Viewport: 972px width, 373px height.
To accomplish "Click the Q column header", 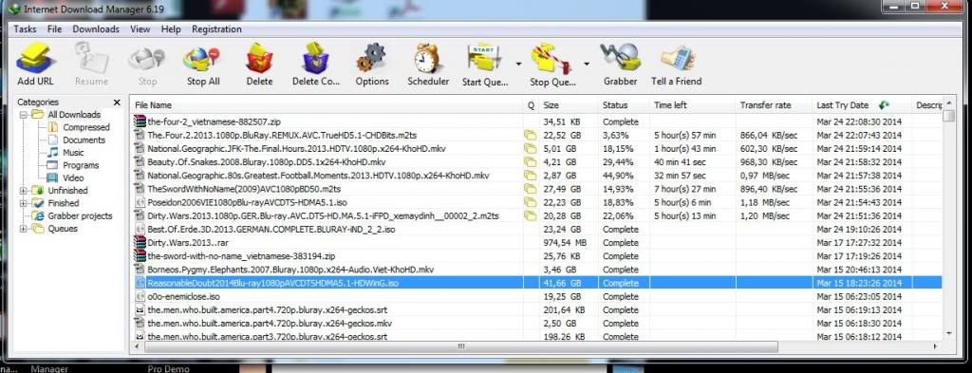I will click(531, 105).
